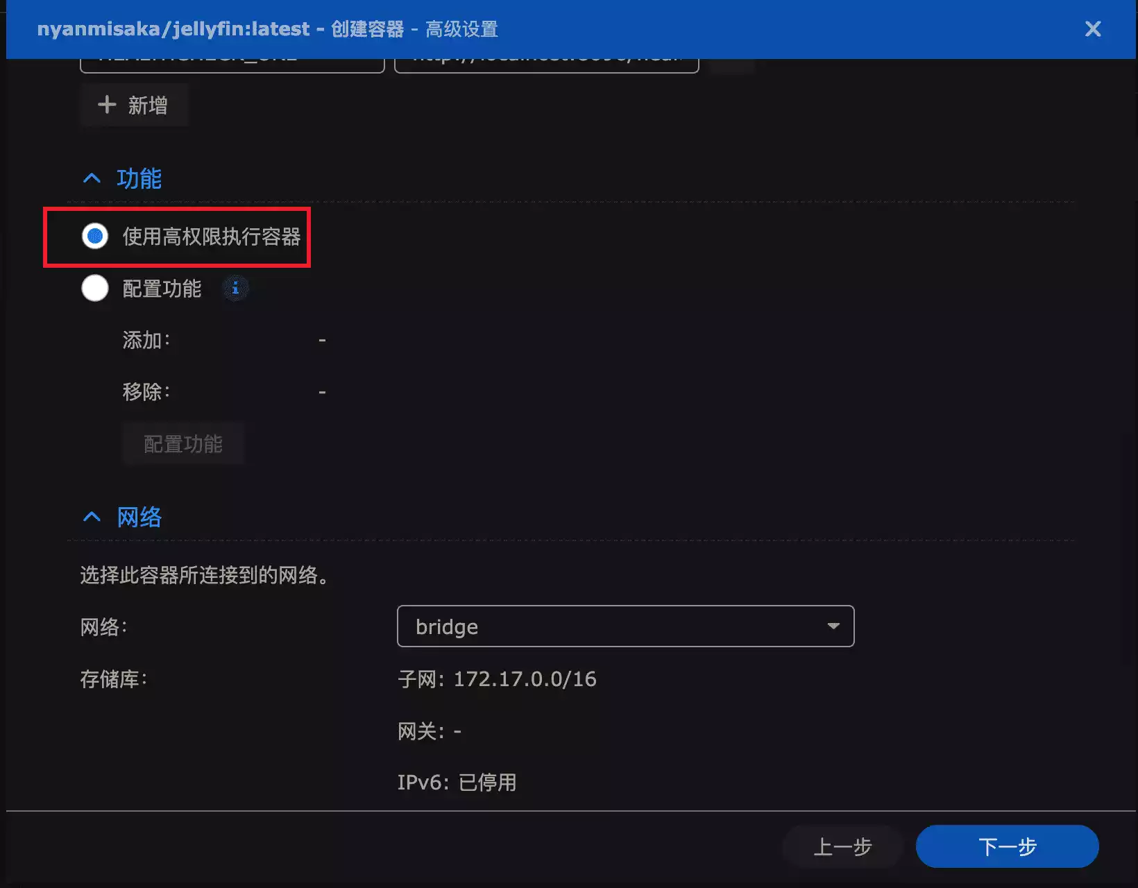Proceed with the 下一步 button
The image size is (1138, 888).
[x=1007, y=846]
